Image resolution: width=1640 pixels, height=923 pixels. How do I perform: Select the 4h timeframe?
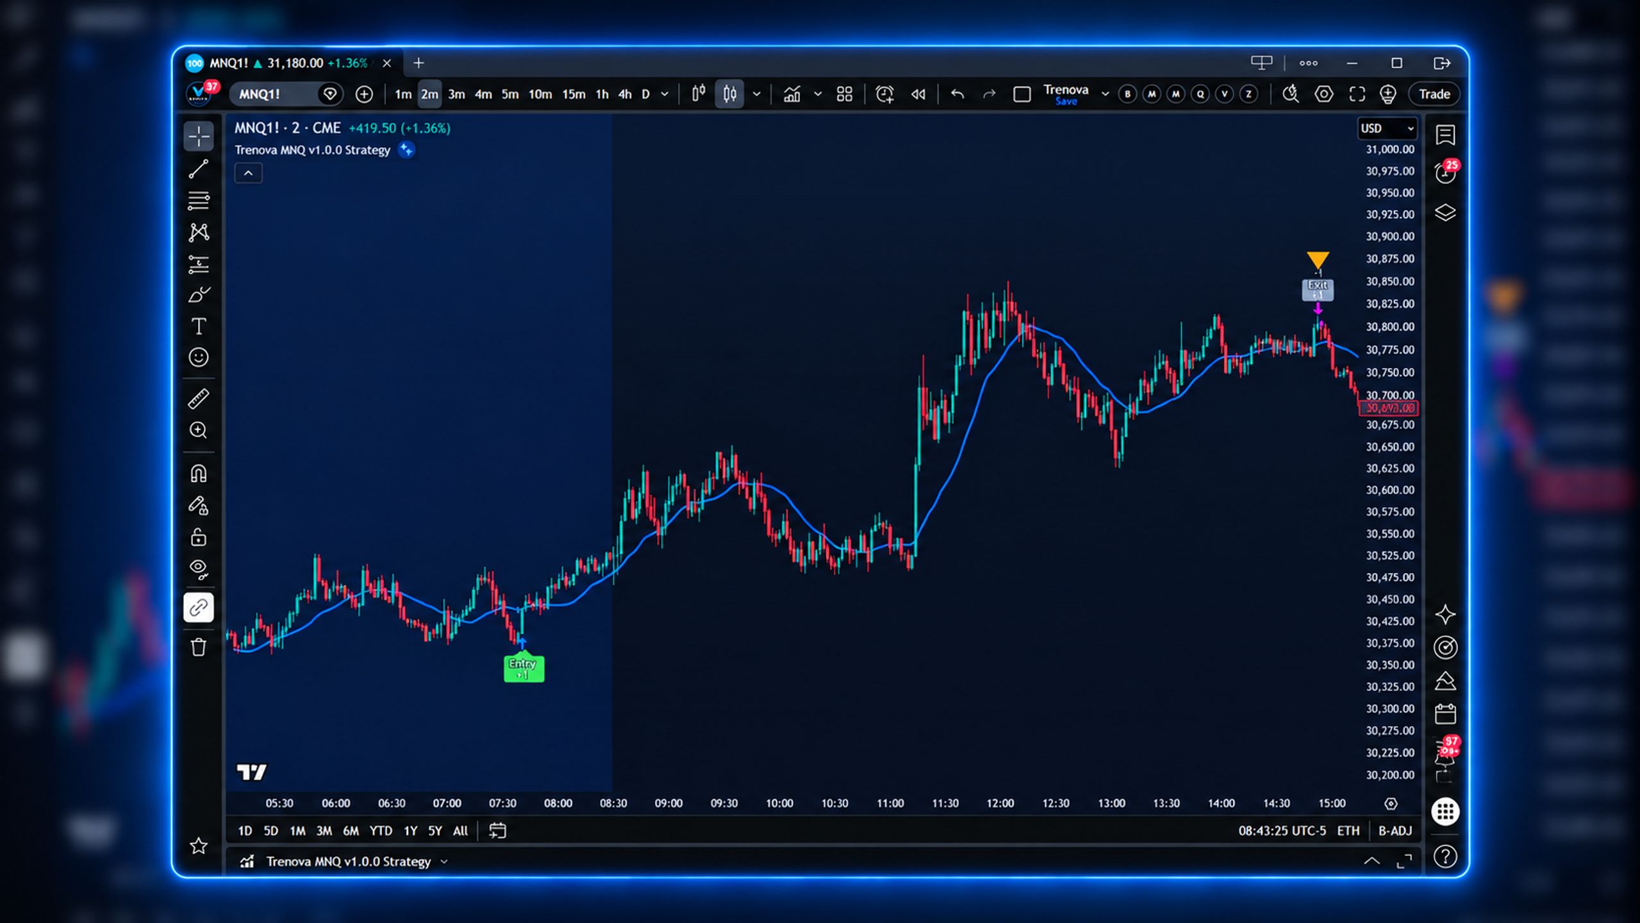tap(625, 94)
